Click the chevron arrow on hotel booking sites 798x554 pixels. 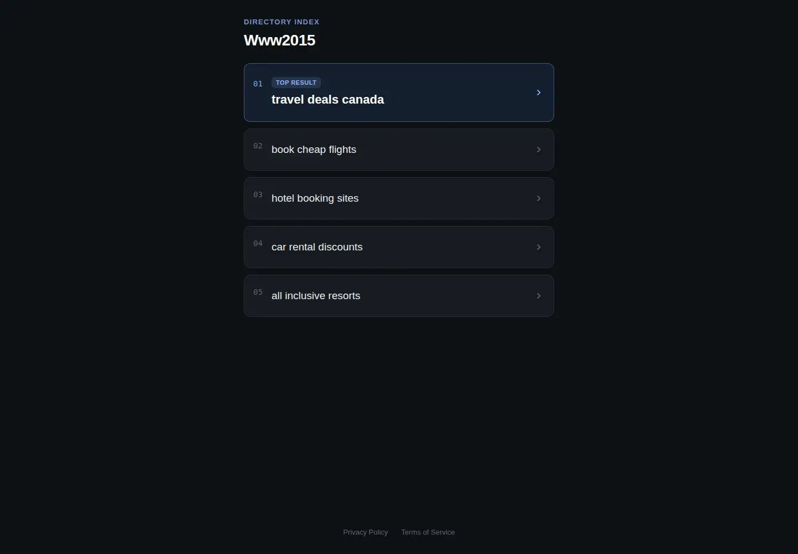coord(538,198)
